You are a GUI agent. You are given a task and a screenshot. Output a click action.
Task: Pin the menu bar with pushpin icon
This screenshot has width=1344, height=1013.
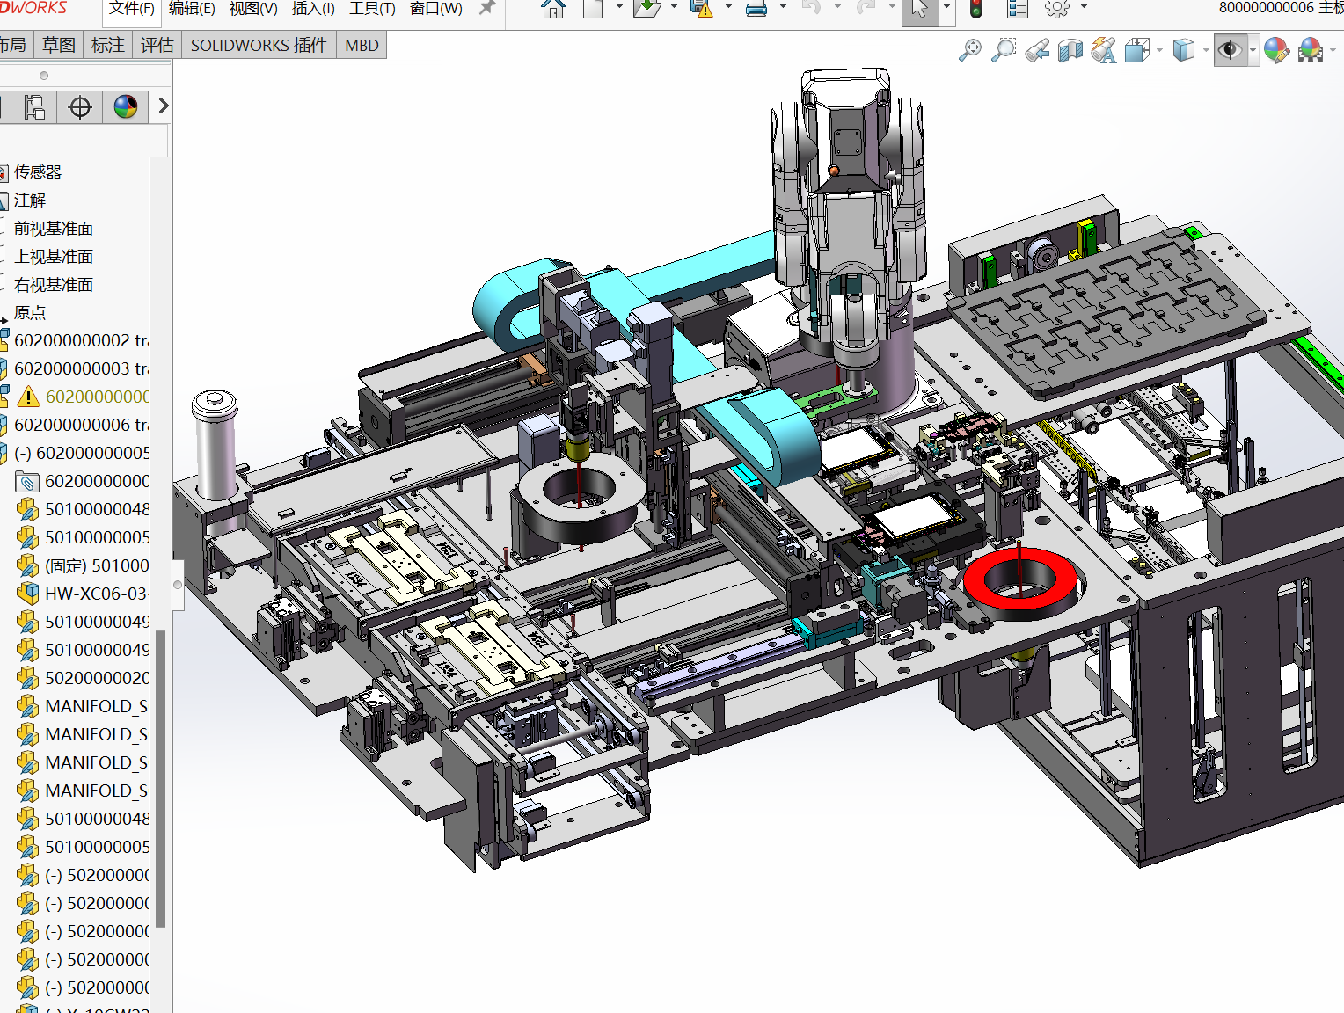[x=486, y=8]
